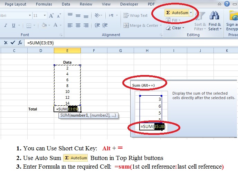Screen dimensions: 238x192
Task: Open the Fill Color dropdown arrow
Action: click(49, 25)
